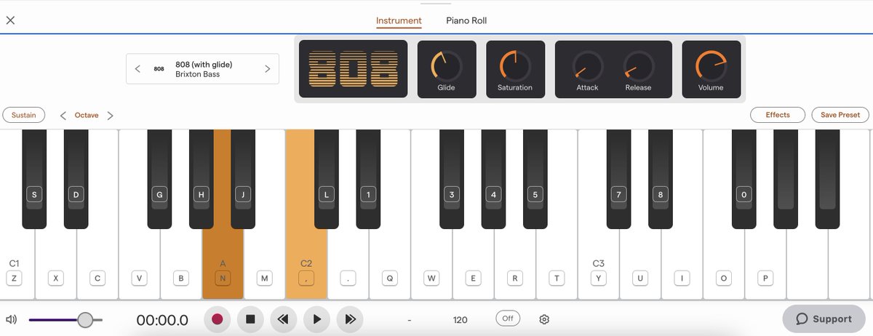Open the Support chat button

point(824,319)
